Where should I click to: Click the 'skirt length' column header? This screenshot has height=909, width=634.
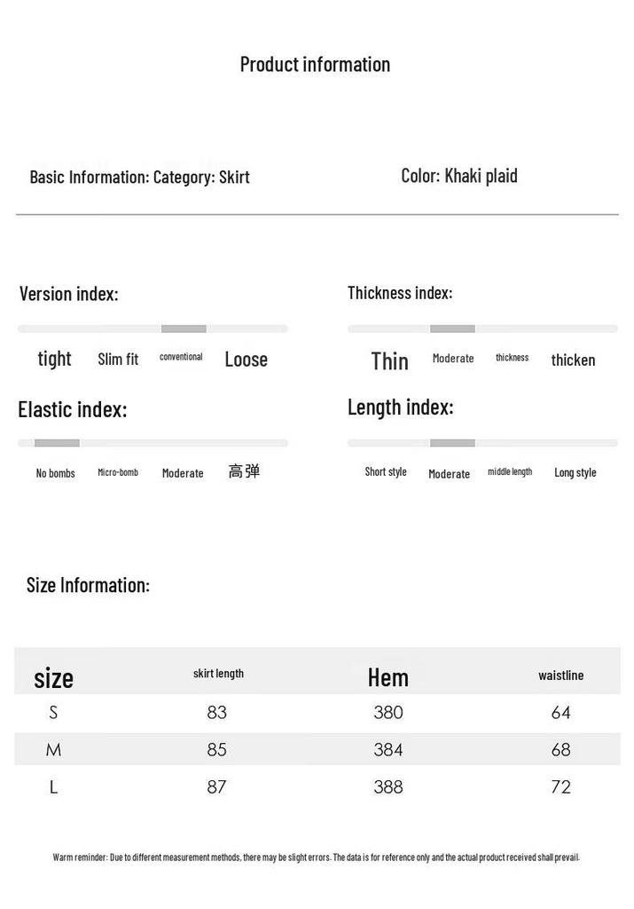pos(218,674)
